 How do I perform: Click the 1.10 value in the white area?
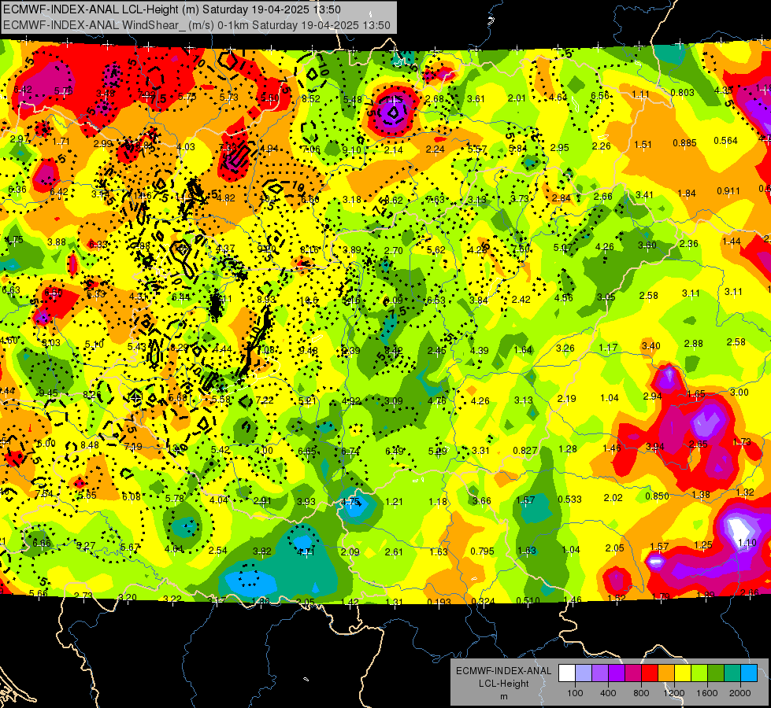coord(747,543)
